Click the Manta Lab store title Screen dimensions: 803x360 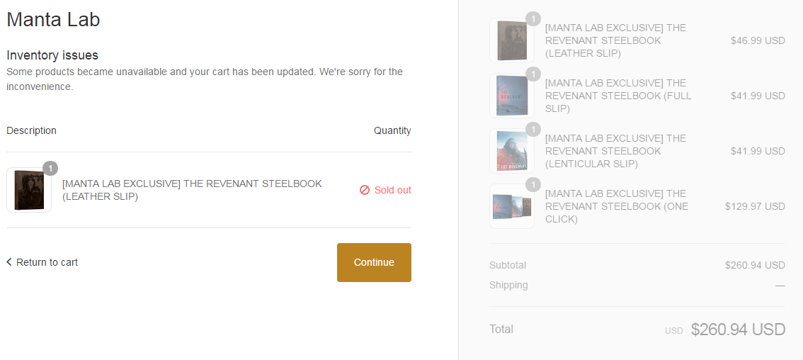click(53, 20)
